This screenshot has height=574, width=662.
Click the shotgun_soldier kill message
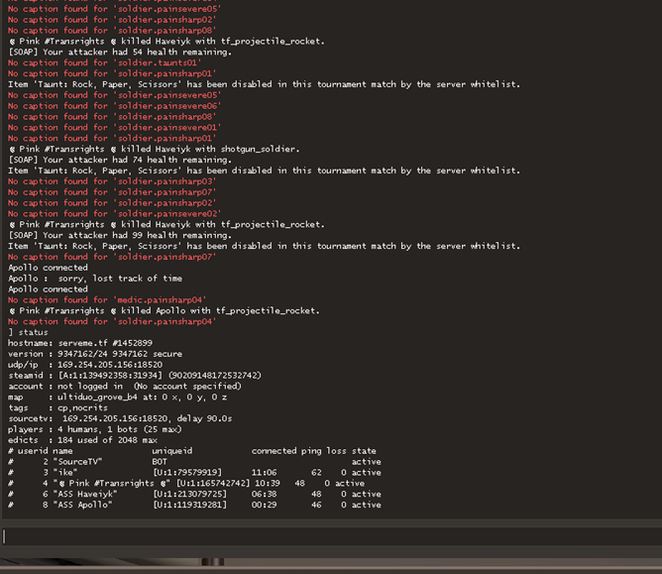point(154,149)
